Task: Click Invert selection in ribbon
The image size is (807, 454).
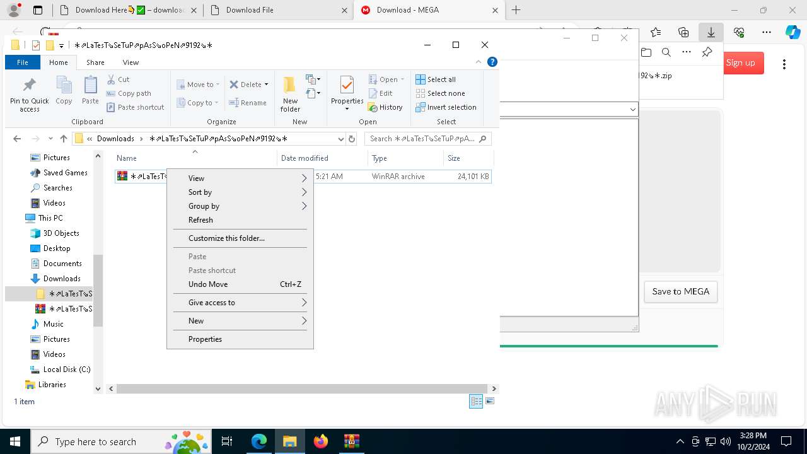Action: (x=446, y=107)
